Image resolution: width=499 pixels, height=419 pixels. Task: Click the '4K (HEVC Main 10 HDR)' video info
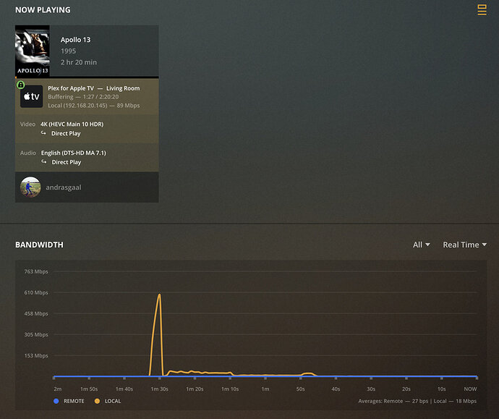click(x=72, y=124)
